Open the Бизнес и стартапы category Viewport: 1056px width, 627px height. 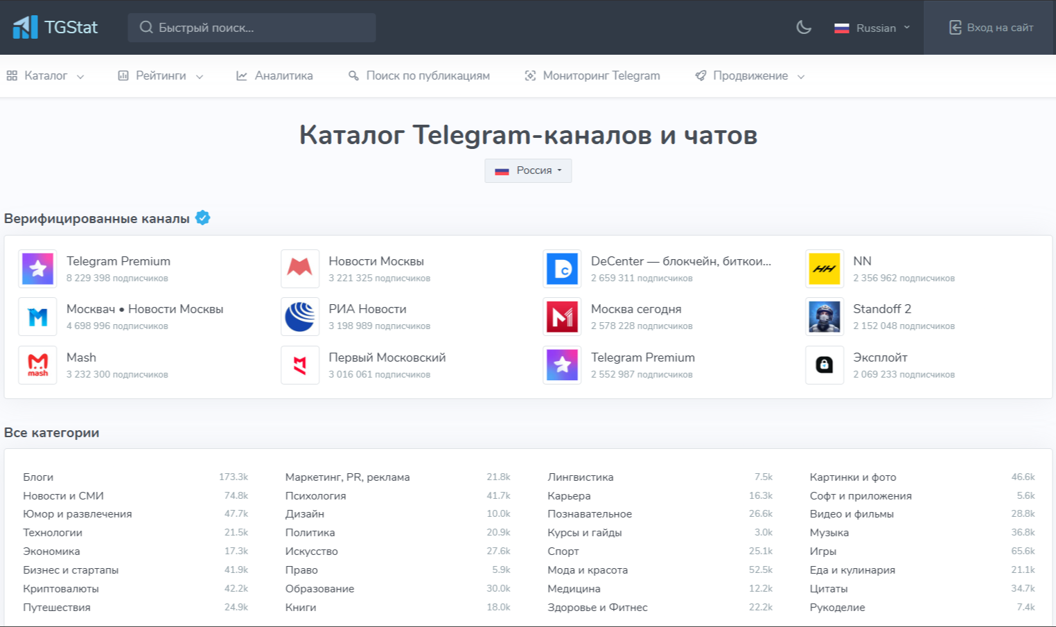71,570
